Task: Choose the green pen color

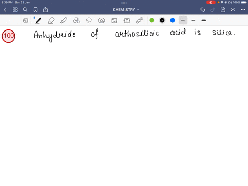Action: (x=152, y=20)
